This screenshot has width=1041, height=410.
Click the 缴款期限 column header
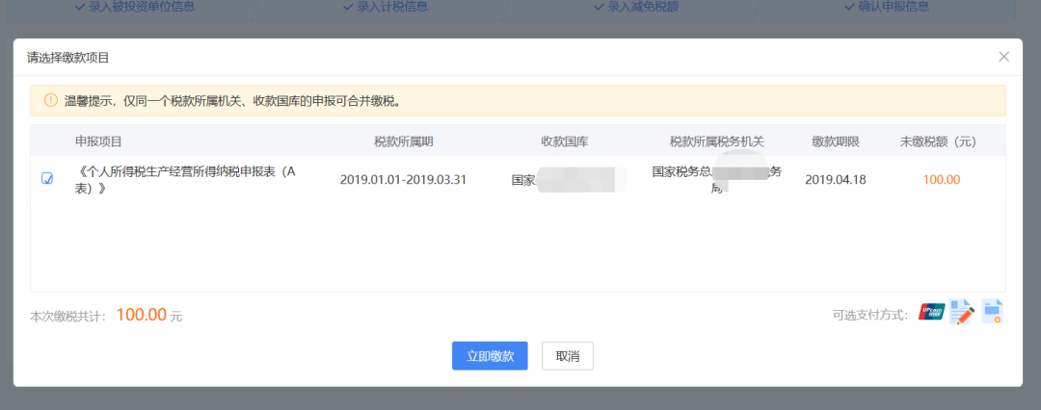tap(835, 141)
